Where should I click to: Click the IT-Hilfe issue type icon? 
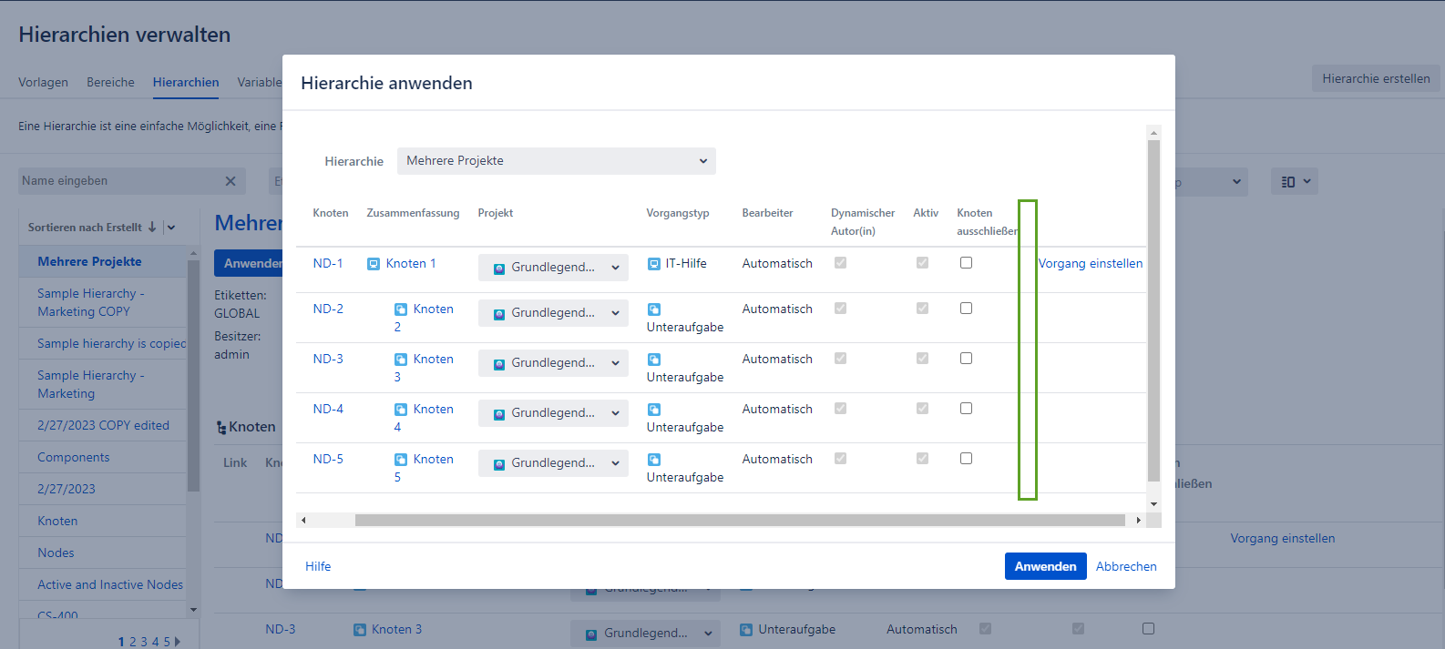[x=654, y=264]
